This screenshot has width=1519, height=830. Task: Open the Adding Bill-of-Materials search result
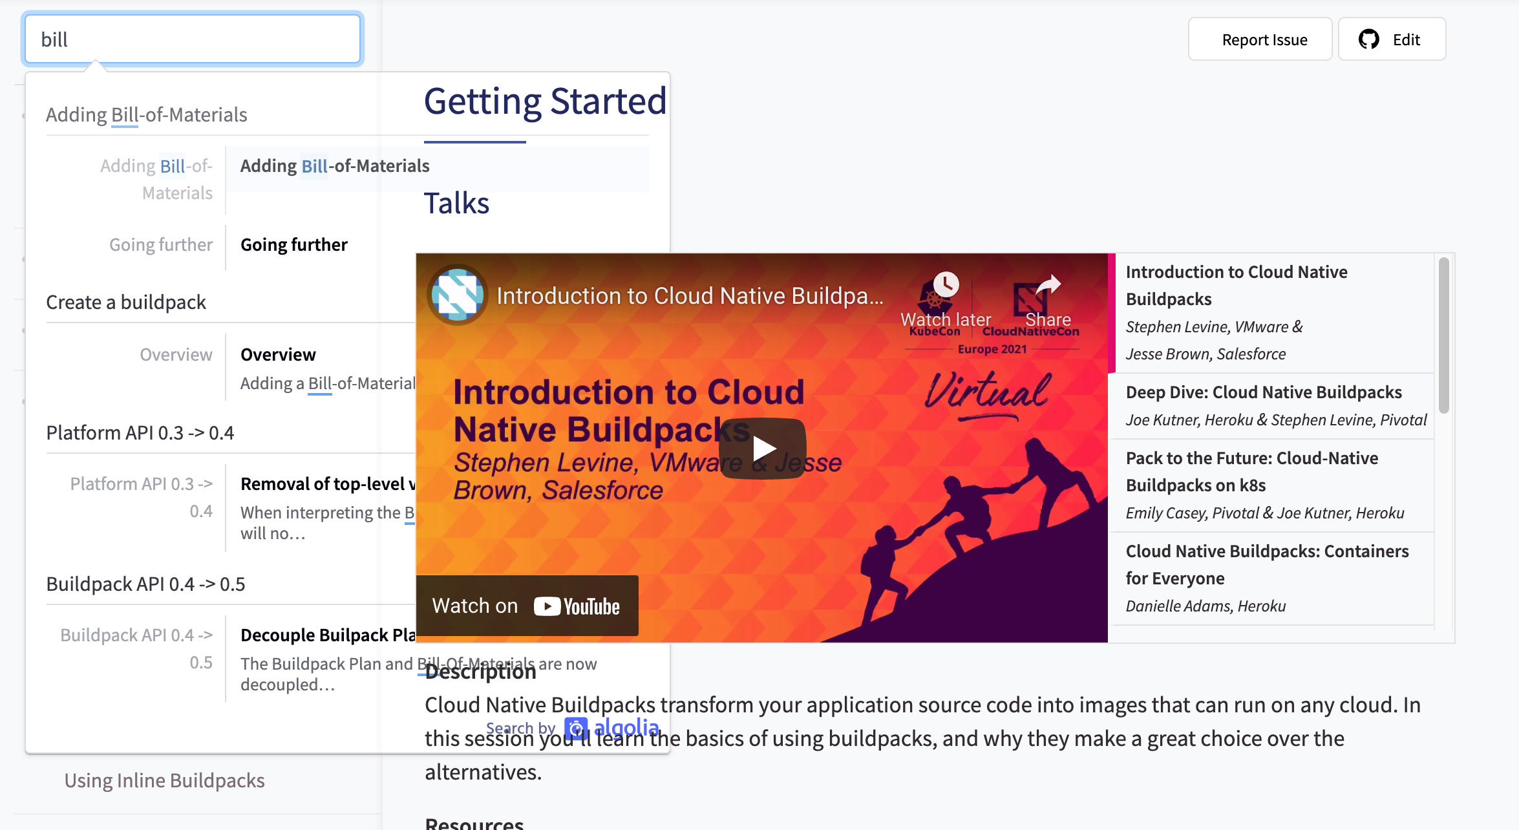point(334,166)
